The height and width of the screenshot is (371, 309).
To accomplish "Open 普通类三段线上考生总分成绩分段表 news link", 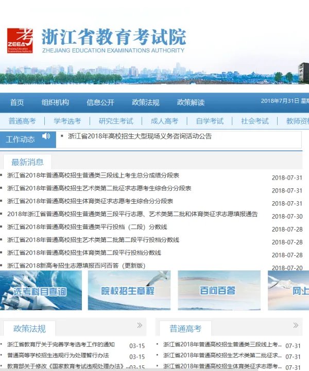I will click(x=93, y=175).
